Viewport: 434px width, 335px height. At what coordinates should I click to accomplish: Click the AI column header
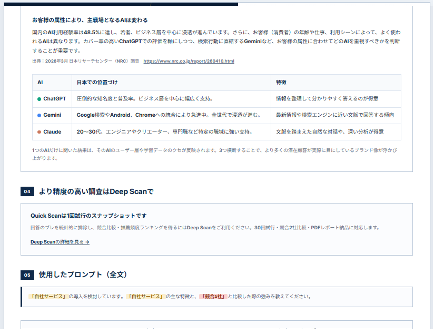click(52, 83)
